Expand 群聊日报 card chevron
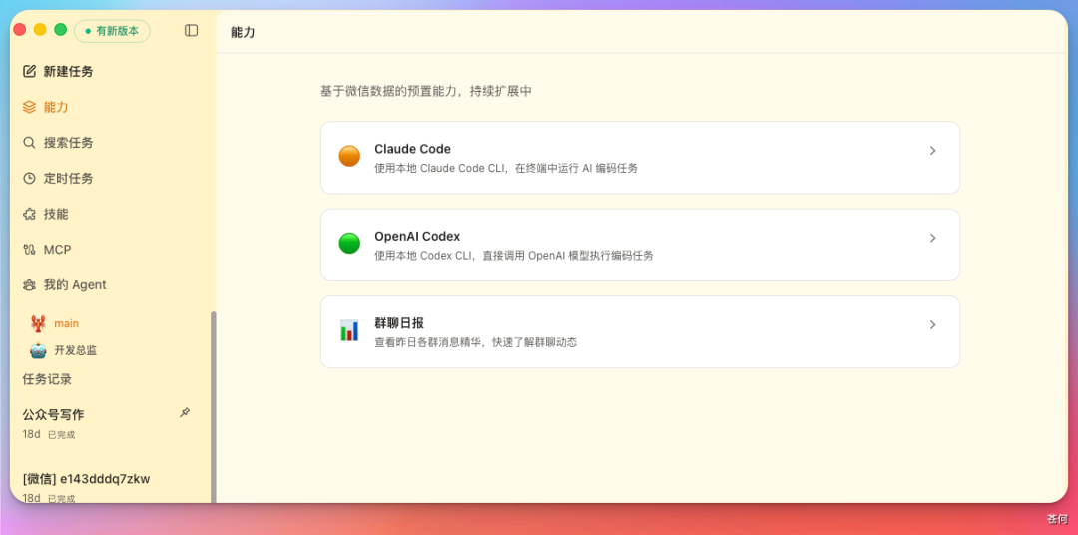 [x=933, y=324]
